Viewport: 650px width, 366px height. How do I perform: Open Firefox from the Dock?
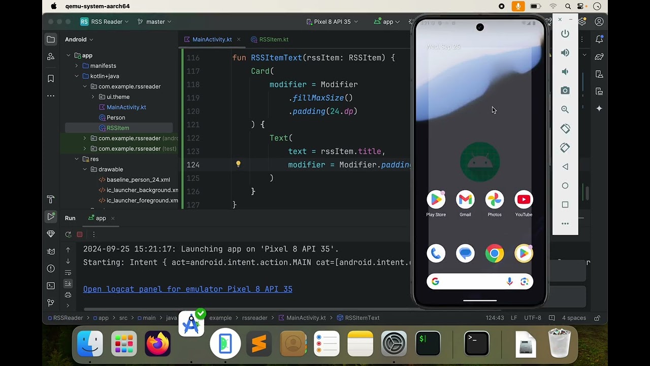[x=157, y=344]
